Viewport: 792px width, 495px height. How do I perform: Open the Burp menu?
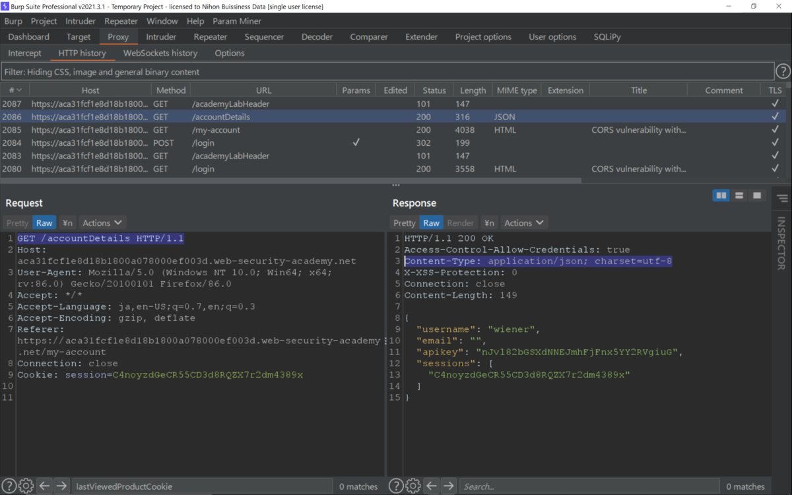pos(13,21)
